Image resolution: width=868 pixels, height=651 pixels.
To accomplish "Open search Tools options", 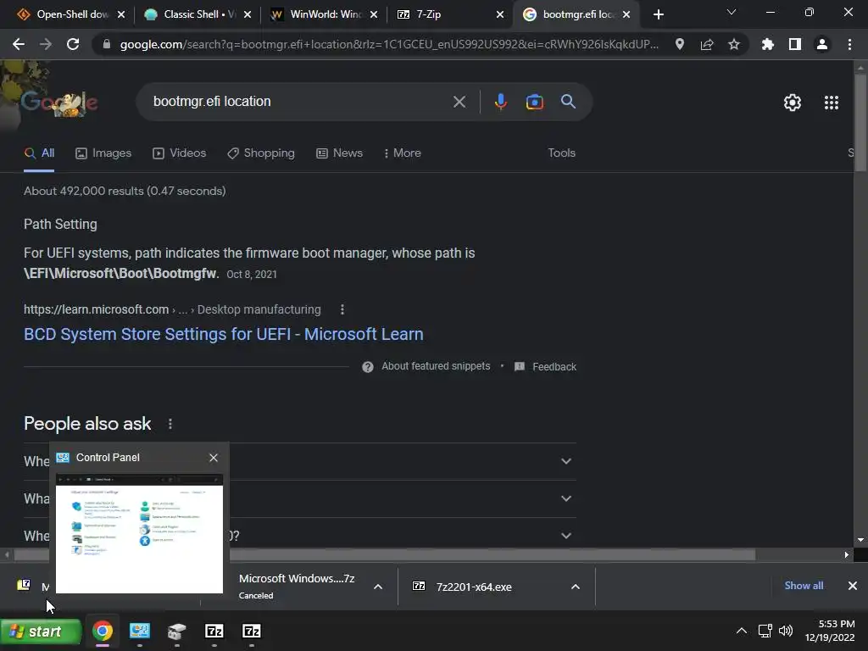I will [x=561, y=153].
